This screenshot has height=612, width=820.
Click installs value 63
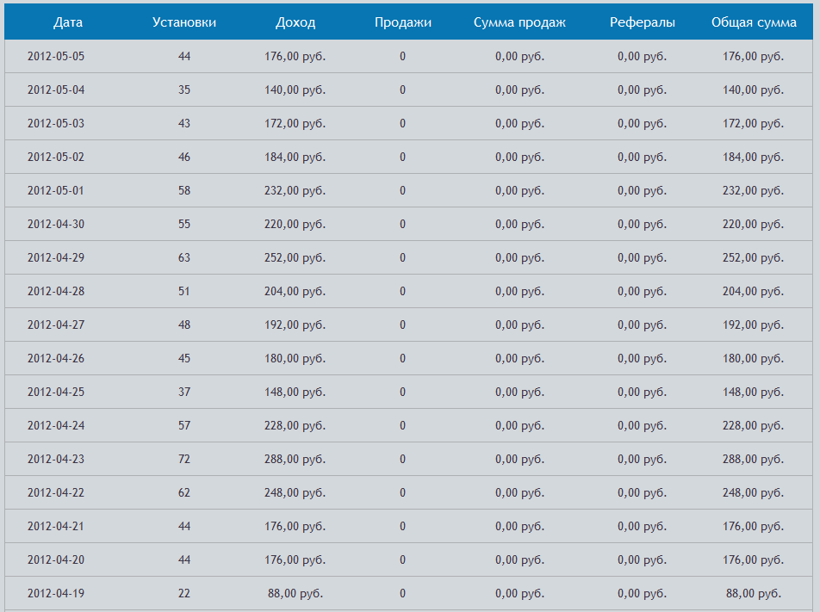tap(184, 257)
